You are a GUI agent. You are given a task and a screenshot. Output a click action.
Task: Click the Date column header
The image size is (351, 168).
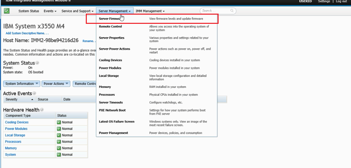[78, 99]
